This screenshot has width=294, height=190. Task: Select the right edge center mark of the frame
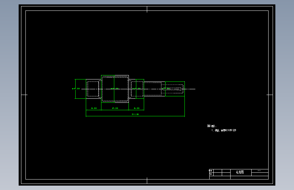[270, 95]
